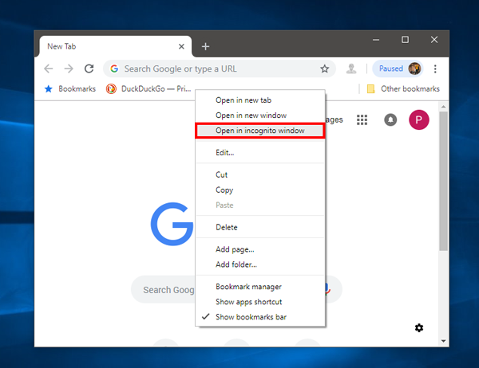479x368 pixels.
Task: Select Open in incognito window
Action: pyautogui.click(x=259, y=131)
